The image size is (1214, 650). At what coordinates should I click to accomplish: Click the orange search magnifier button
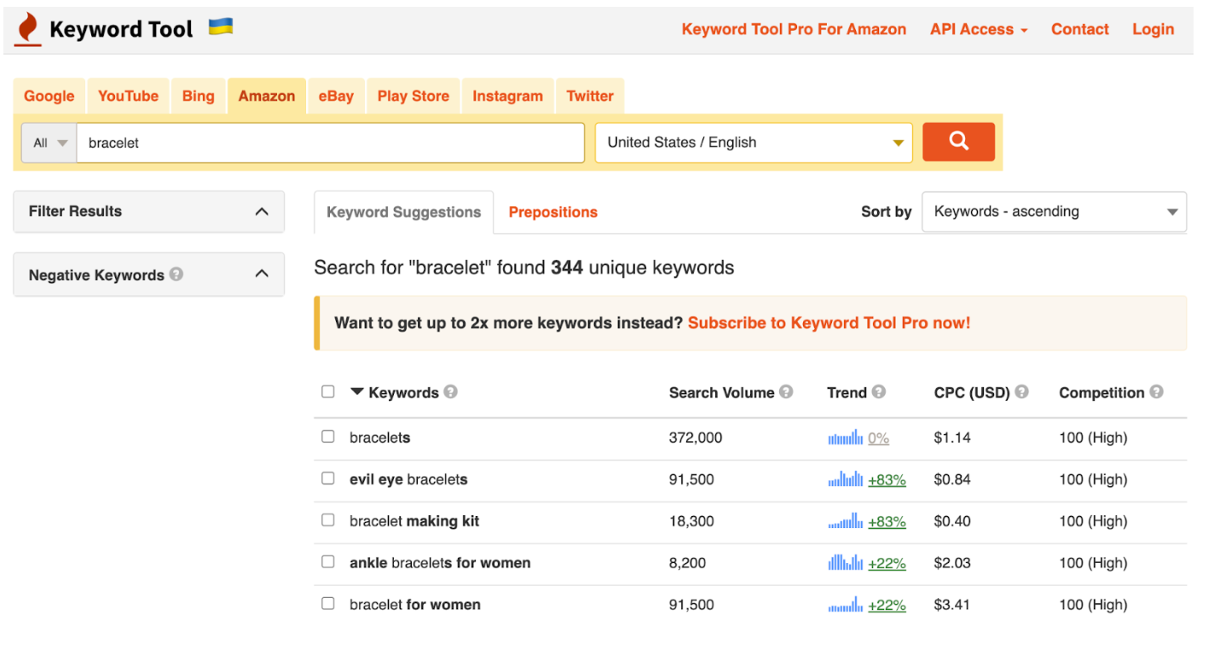(958, 142)
